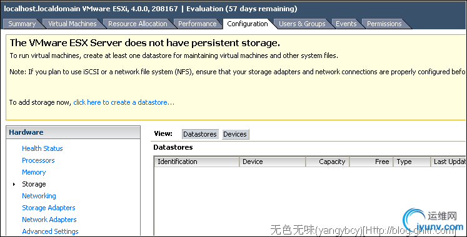Select the Performance tab

[197, 24]
